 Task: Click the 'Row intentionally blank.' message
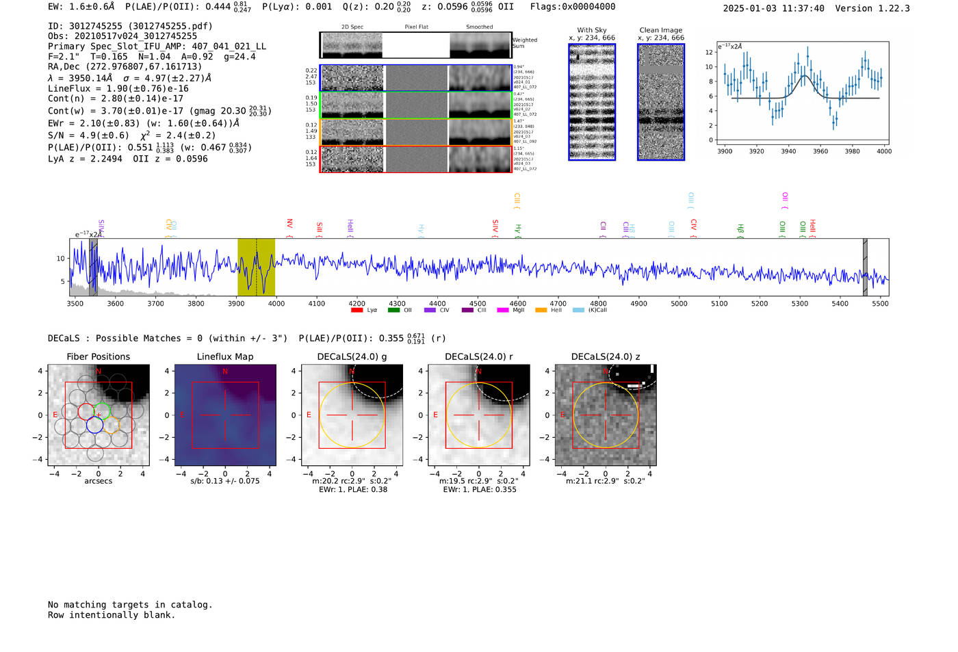[112, 615]
